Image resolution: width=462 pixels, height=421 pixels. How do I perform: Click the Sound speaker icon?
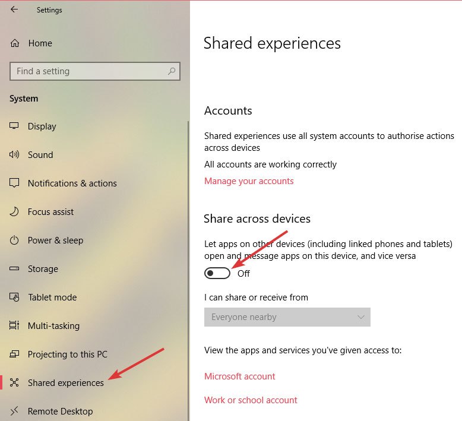tap(14, 154)
